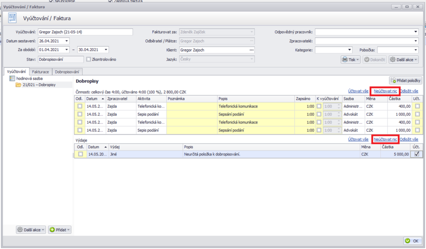This screenshot has height=249, width=426.
Task: Check Odl. checkbox in first activity row
Action: coord(79,106)
